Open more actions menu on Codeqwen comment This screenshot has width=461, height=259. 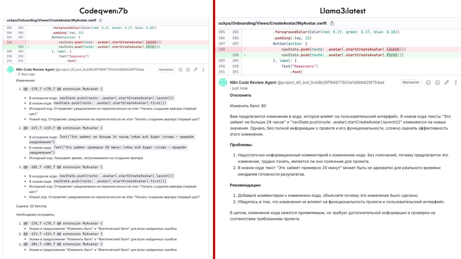pos(203,70)
